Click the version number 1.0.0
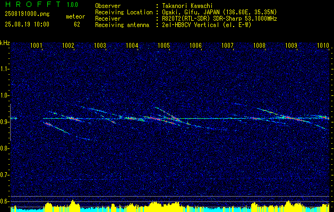Screen dimensions: 334x212 pyautogui.click(x=72, y=5)
